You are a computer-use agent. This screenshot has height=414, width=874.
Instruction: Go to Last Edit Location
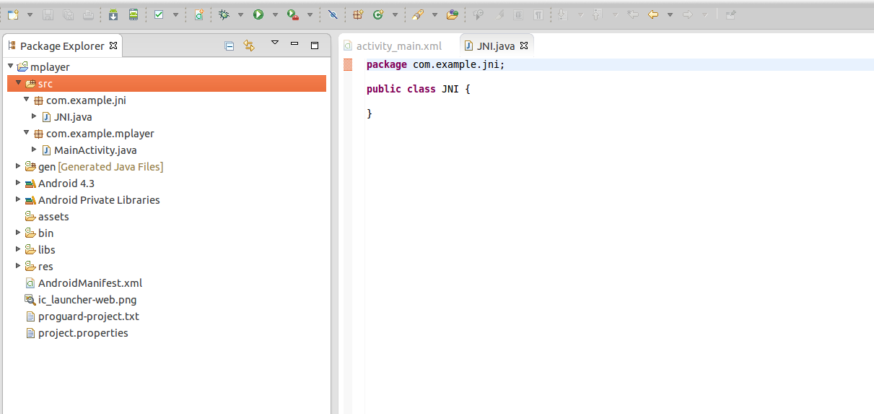click(x=633, y=14)
